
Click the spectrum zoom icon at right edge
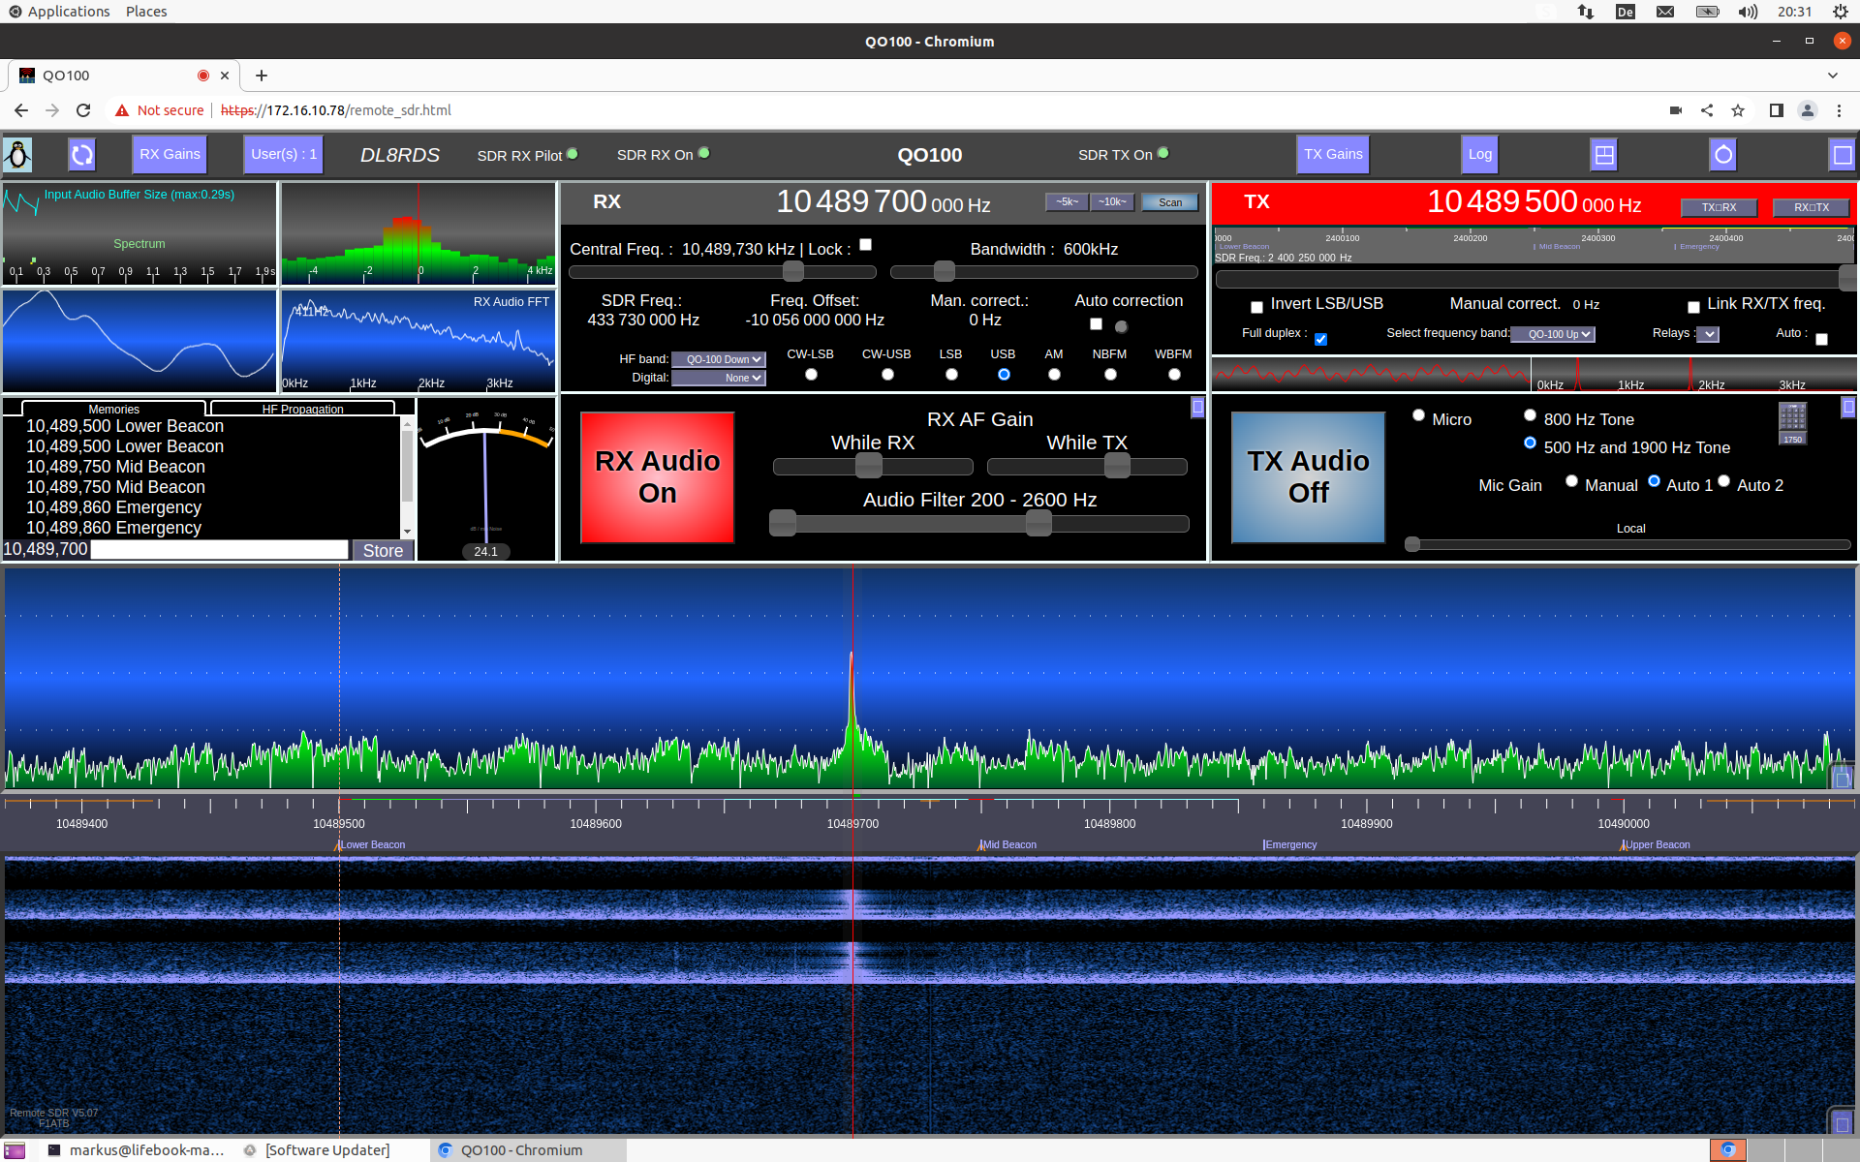[x=1842, y=778]
